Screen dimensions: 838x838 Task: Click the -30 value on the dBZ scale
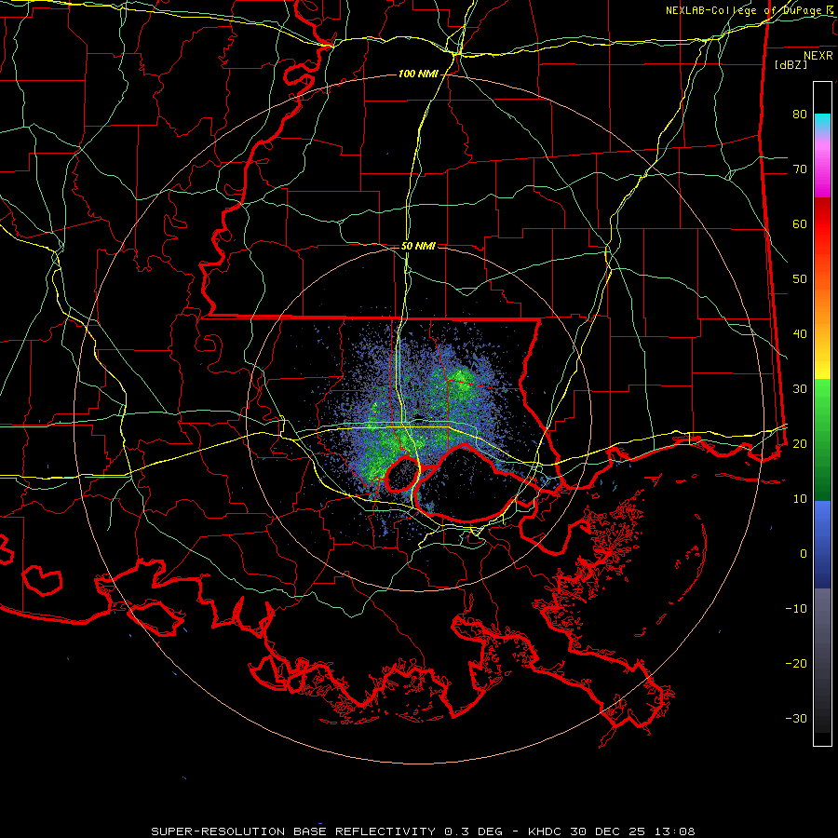point(796,718)
